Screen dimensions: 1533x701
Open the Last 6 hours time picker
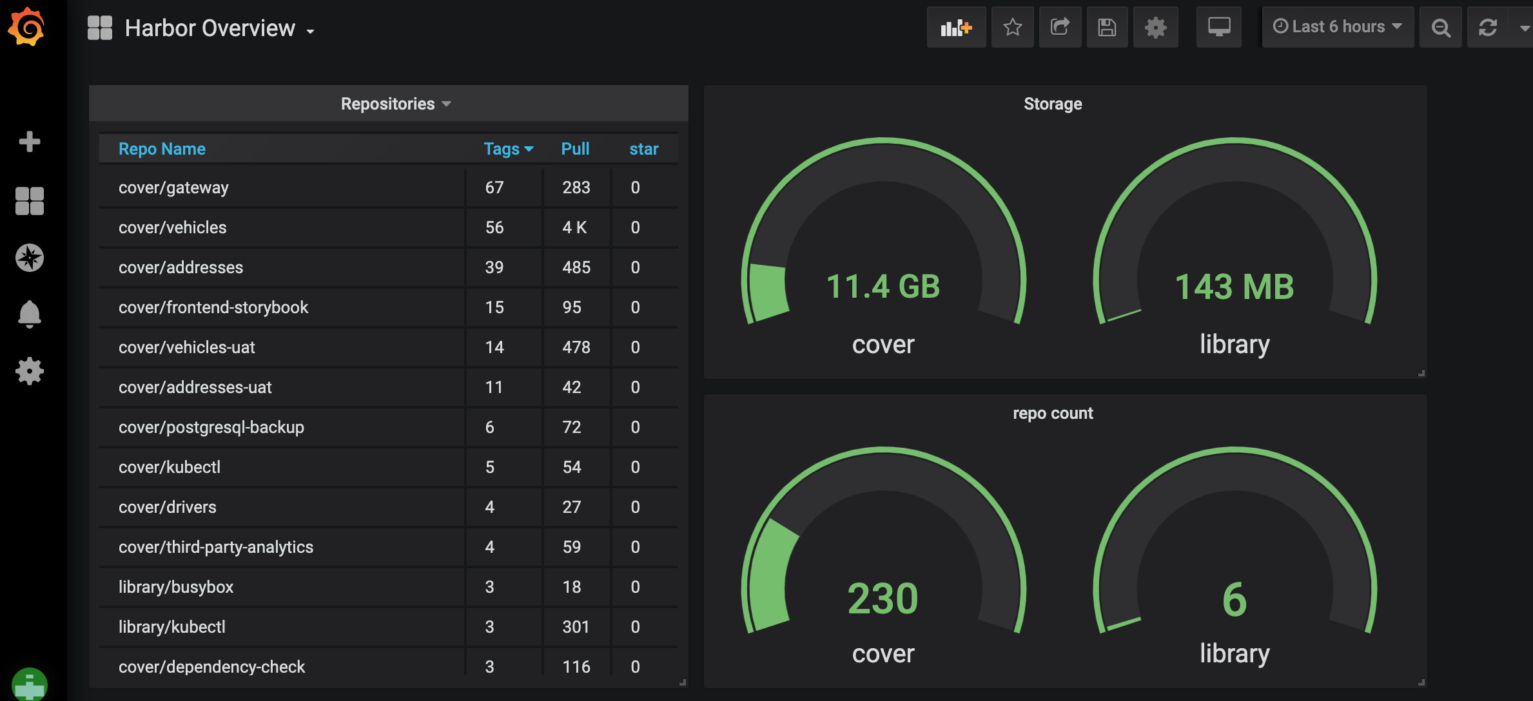[1337, 27]
